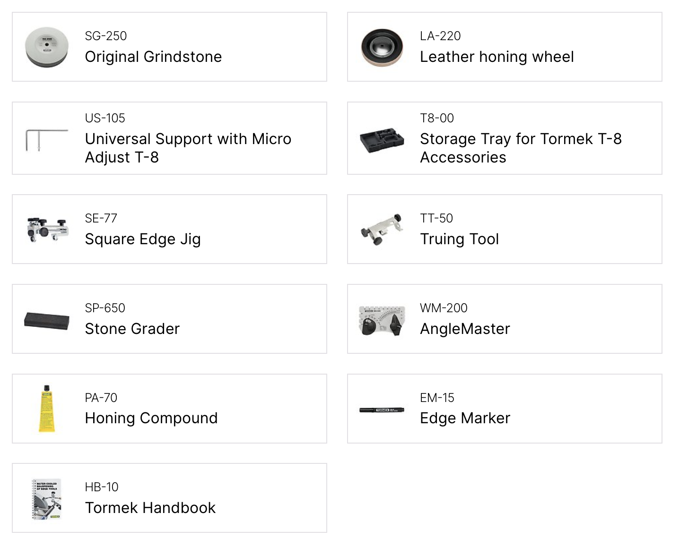The width and height of the screenshot is (697, 547).
Task: Select the Edge Marker pen image
Action: click(x=382, y=410)
